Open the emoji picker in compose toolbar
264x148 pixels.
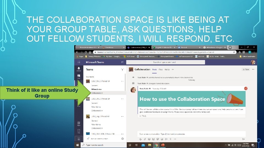[149, 139]
